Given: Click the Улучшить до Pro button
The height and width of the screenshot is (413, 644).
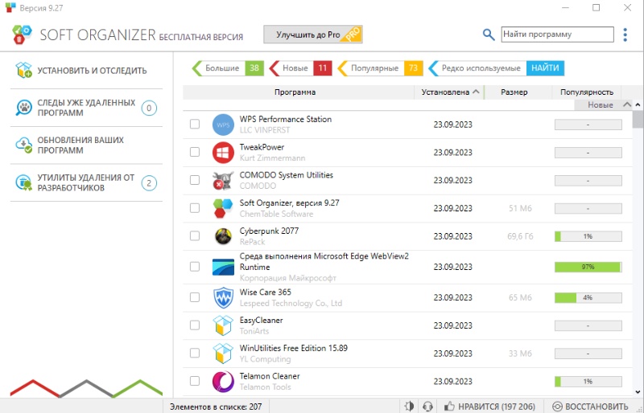Looking at the screenshot, I should (x=313, y=35).
